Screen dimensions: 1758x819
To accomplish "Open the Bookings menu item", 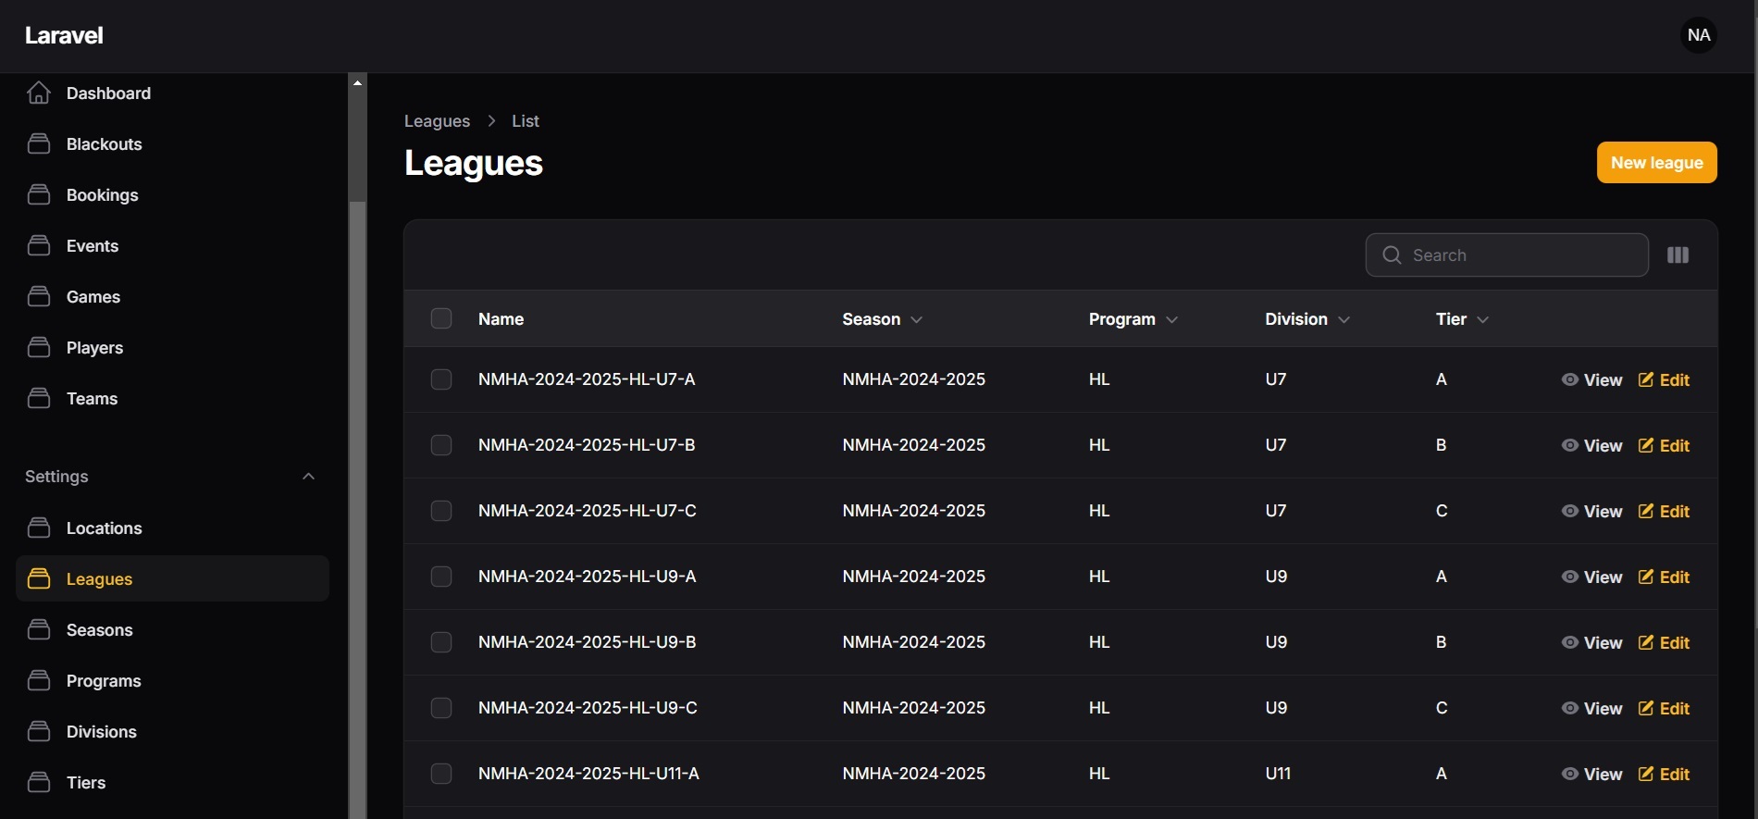I will click(x=102, y=195).
